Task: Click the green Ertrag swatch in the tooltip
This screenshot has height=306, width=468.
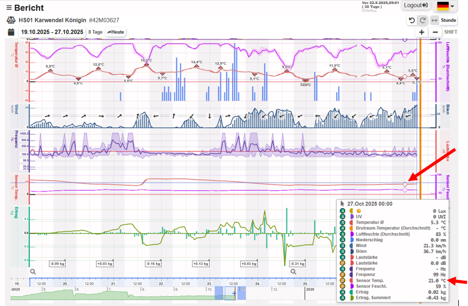Action: point(352,292)
